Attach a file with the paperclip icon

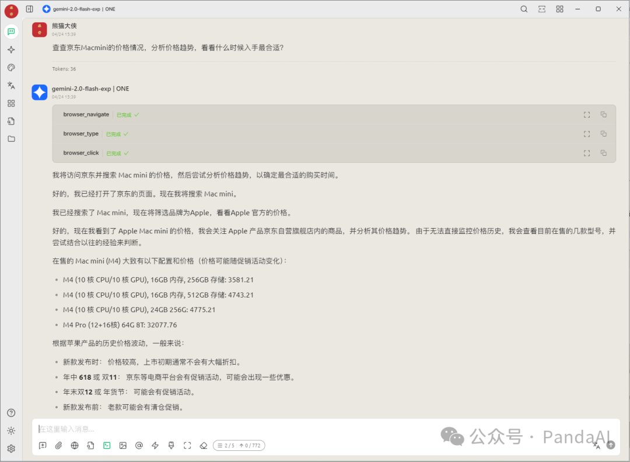[59, 446]
